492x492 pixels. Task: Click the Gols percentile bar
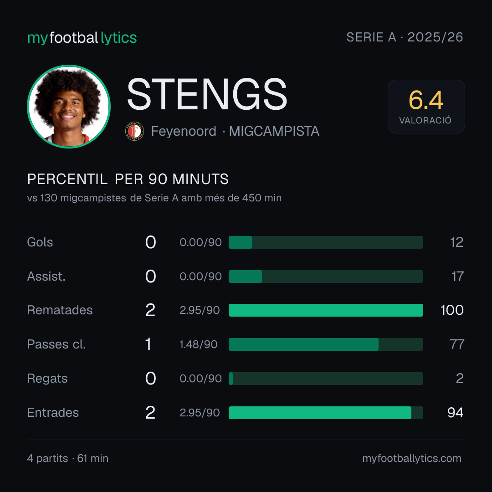pos(326,242)
